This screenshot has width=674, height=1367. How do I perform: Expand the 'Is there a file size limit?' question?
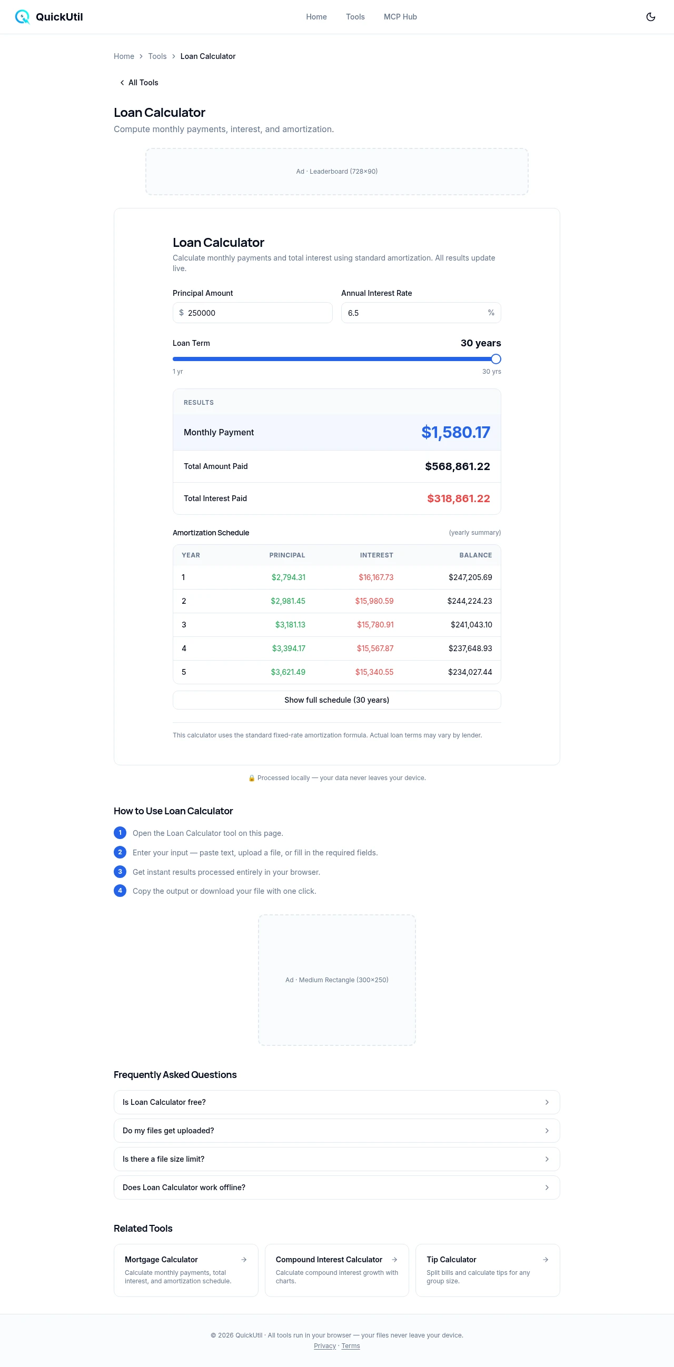coord(336,1159)
